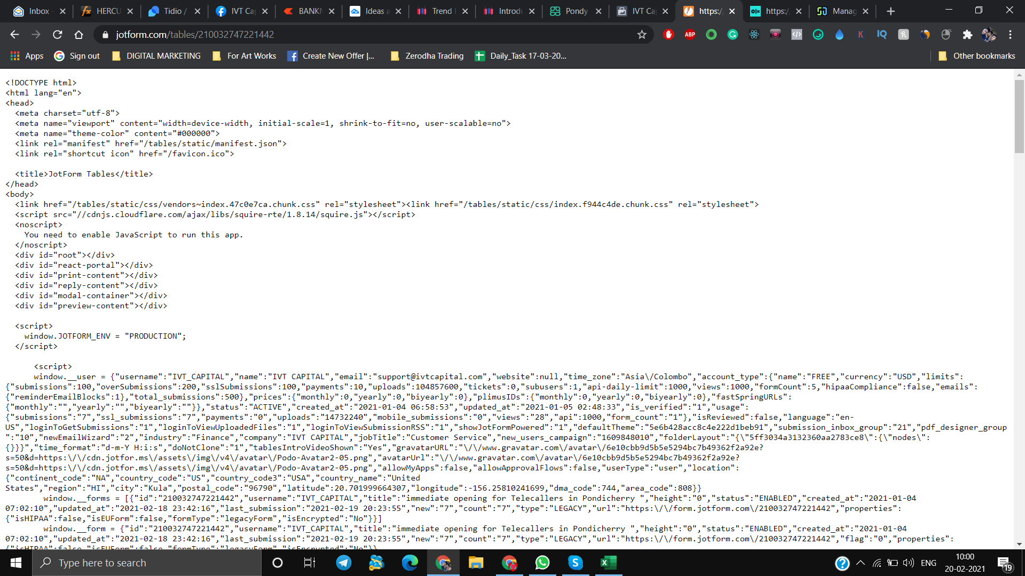The height and width of the screenshot is (576, 1025).
Task: Click the Adblock Plus (ABP) icon
Action: (x=689, y=34)
